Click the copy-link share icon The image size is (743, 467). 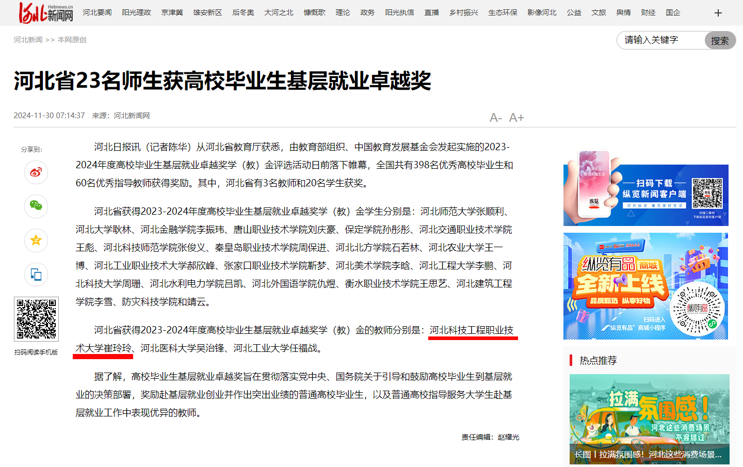pyautogui.click(x=36, y=275)
